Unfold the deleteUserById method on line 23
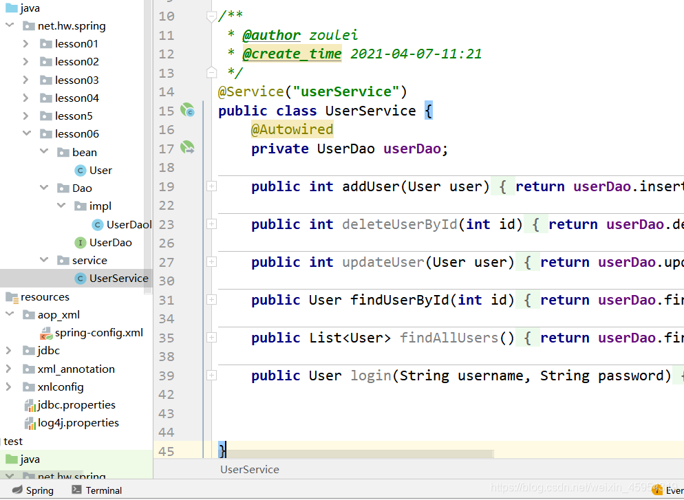 211,224
